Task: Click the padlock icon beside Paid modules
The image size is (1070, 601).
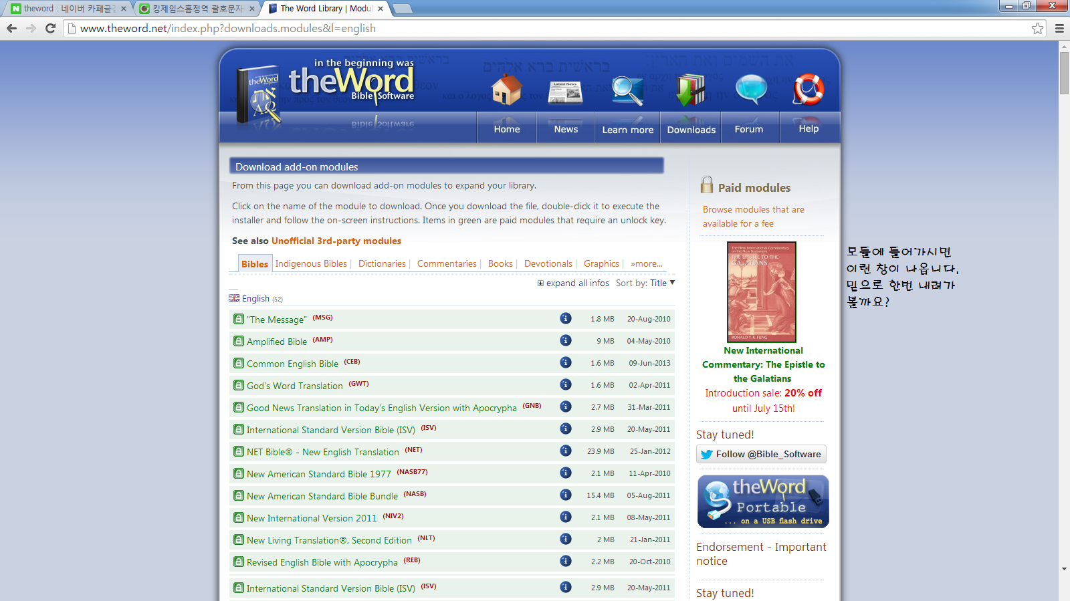Action: pos(707,185)
